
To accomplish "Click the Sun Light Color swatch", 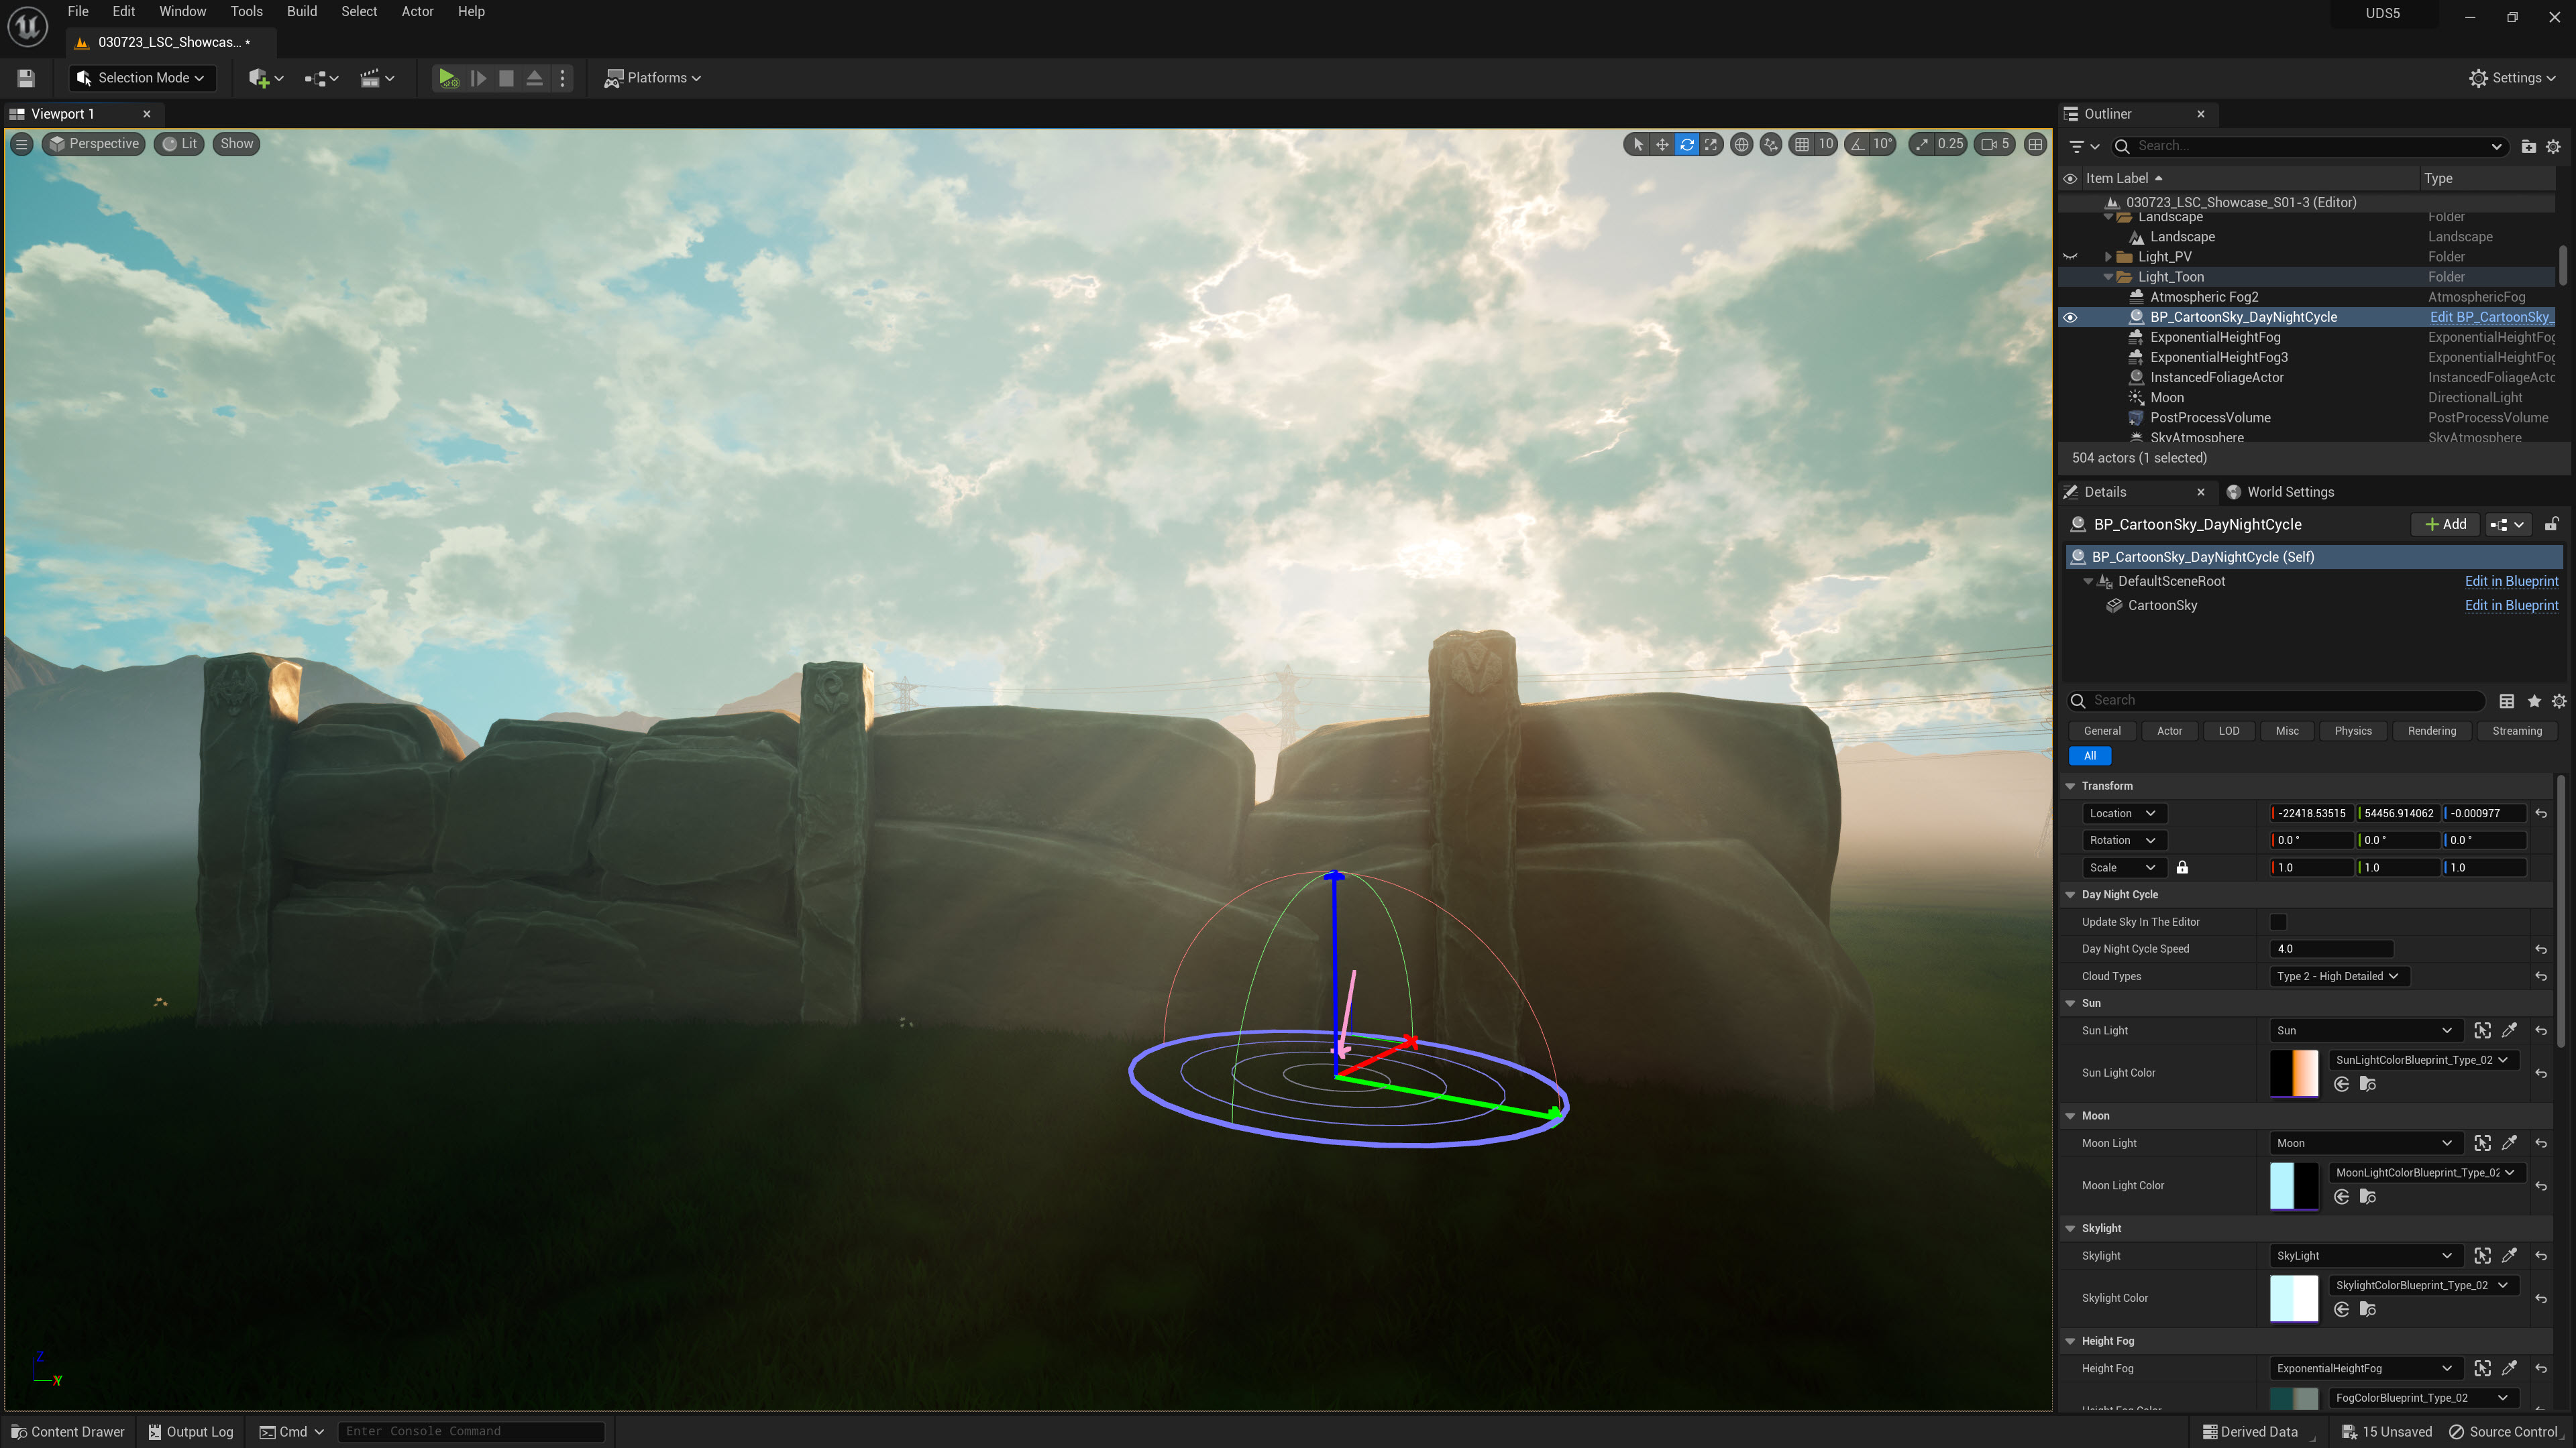I will (2294, 1073).
